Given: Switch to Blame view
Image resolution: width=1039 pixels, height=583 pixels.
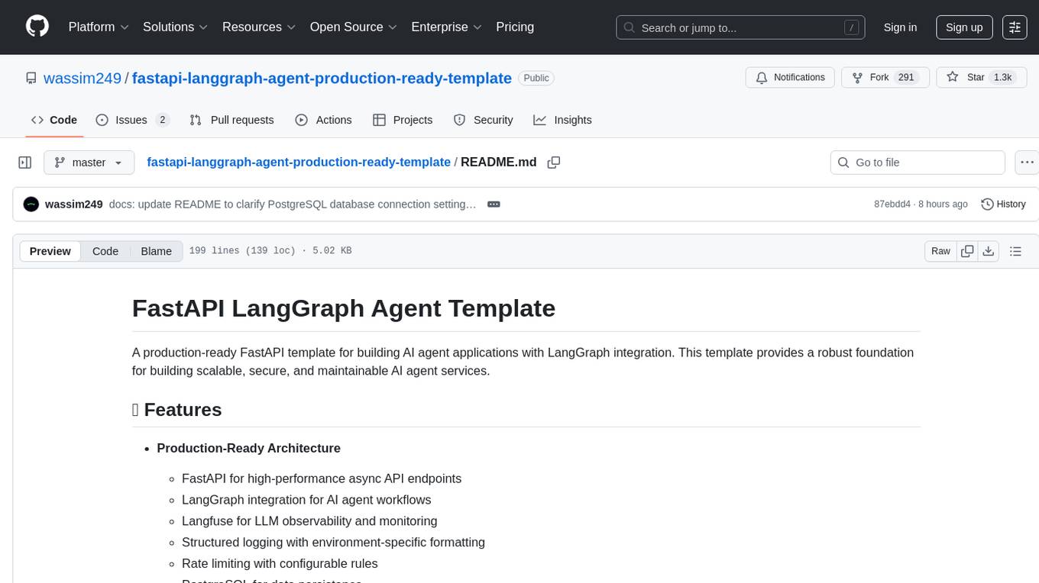Looking at the screenshot, I should (x=156, y=251).
